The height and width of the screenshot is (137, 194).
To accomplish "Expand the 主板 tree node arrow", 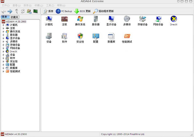I will click(3, 28).
